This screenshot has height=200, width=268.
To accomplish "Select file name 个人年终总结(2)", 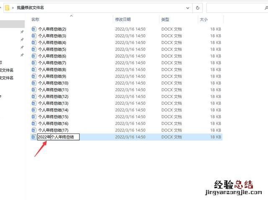I will point(52,29).
